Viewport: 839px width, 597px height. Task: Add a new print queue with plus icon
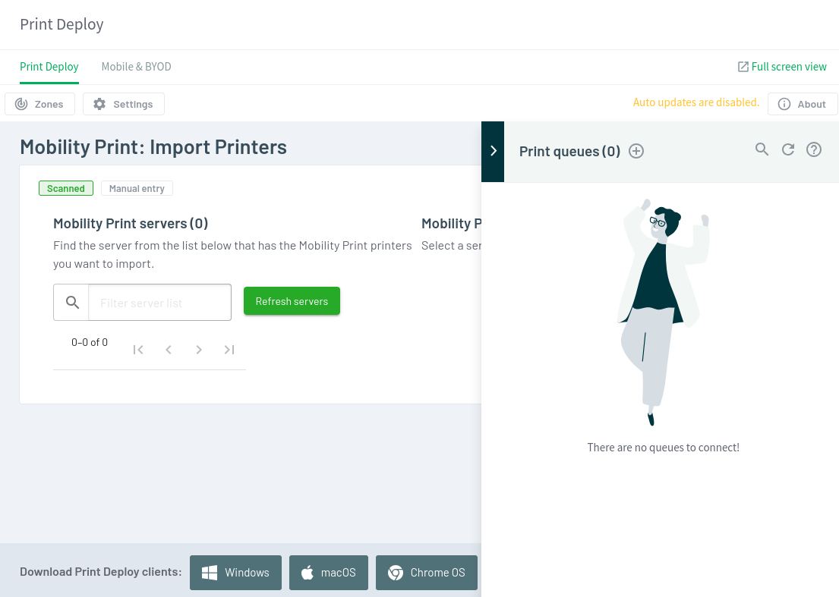click(636, 151)
